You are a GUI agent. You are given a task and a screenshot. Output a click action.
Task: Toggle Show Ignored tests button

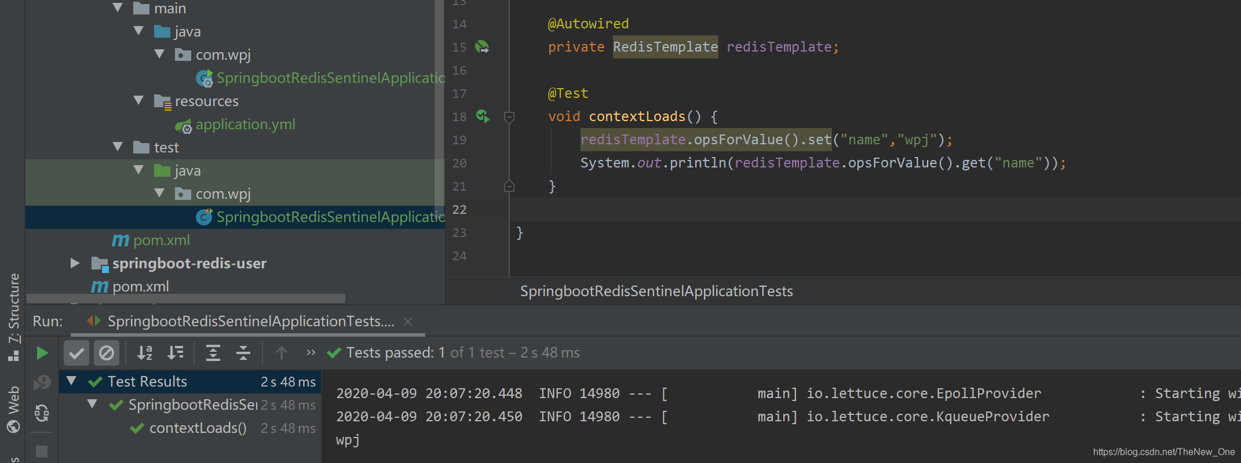pos(107,353)
